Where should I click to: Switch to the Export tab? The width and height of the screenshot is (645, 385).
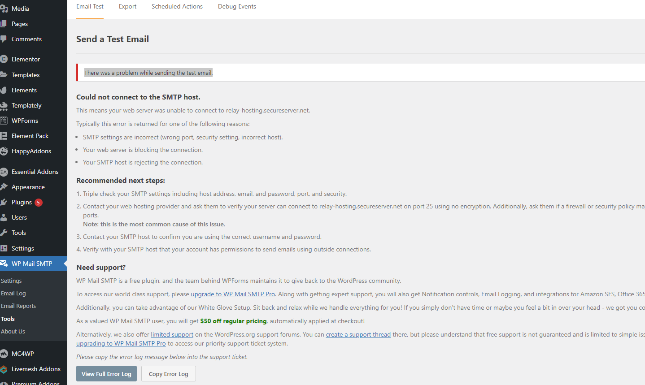(x=127, y=7)
